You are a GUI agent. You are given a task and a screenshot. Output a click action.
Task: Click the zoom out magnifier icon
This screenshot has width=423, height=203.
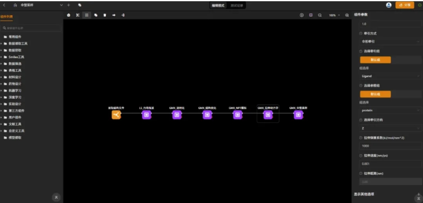click(x=320, y=15)
